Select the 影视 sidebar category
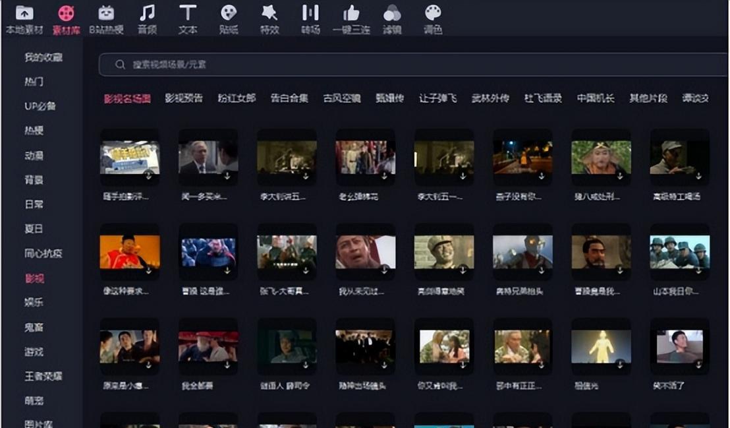Screen dimensions: 730x428 tap(34, 278)
